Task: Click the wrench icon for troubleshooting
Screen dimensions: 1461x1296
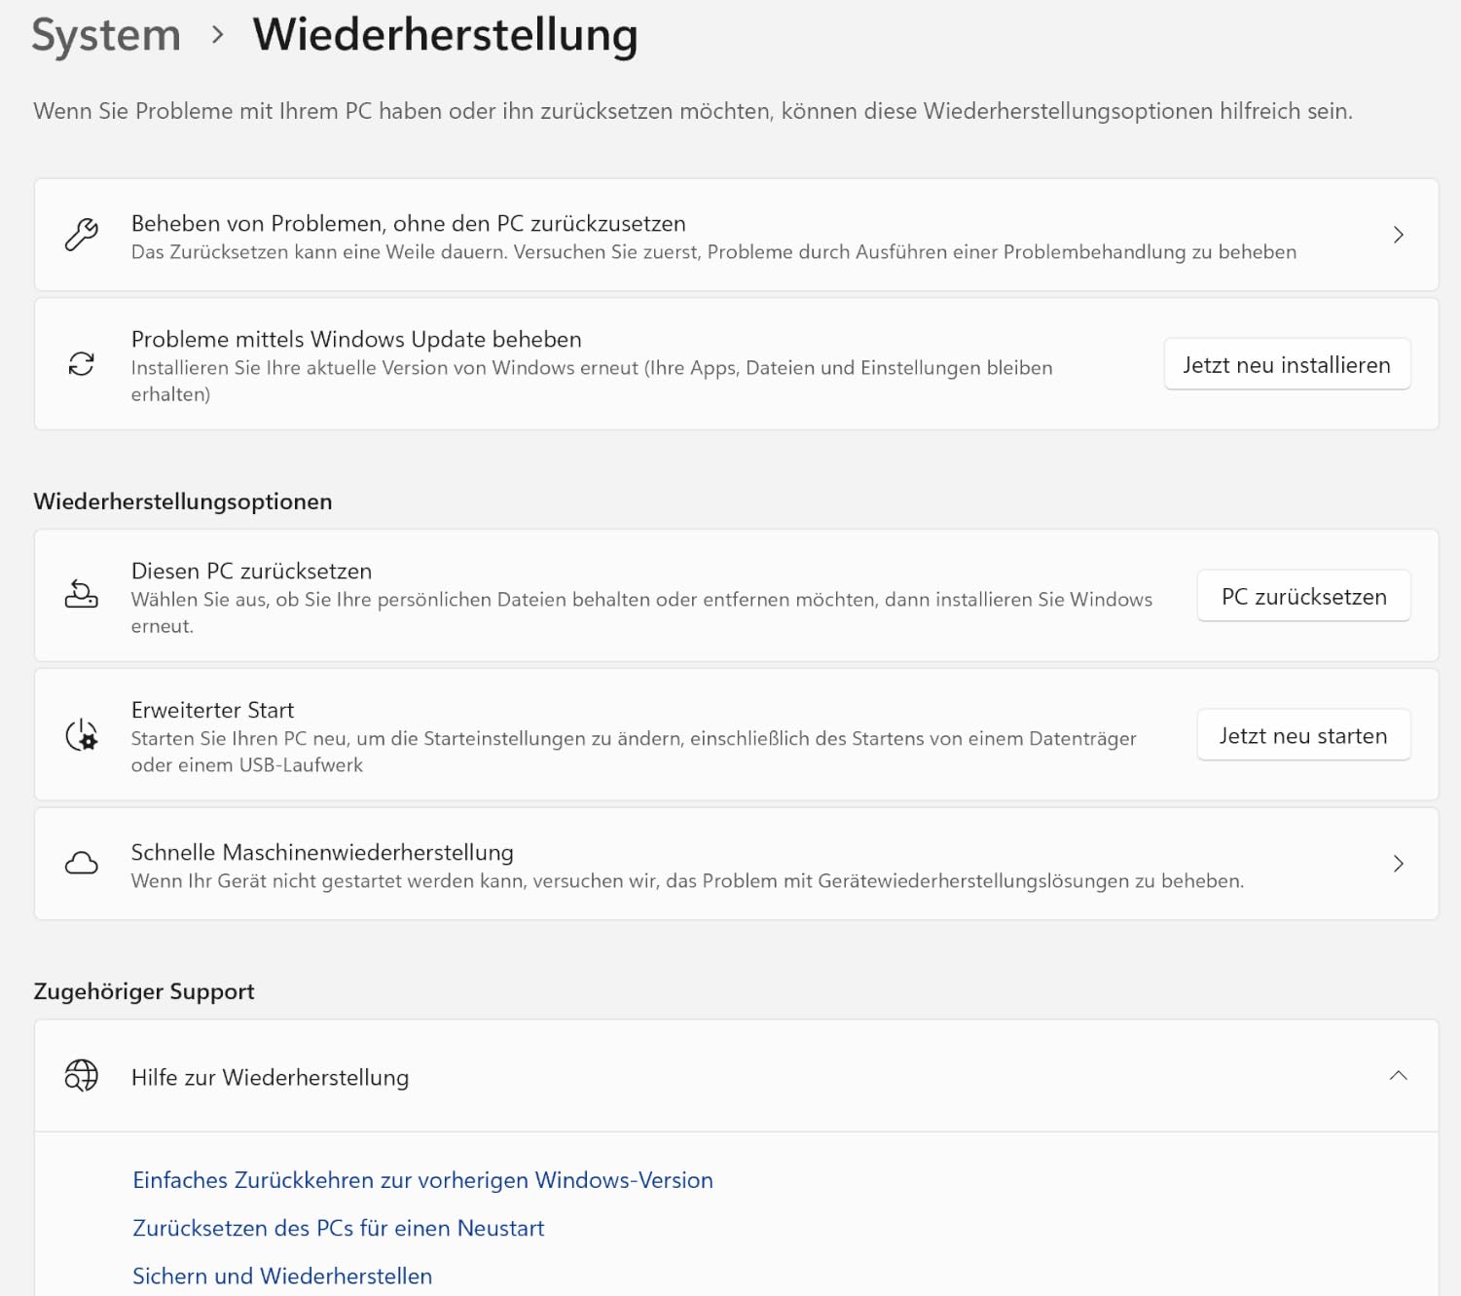Action: 82,235
